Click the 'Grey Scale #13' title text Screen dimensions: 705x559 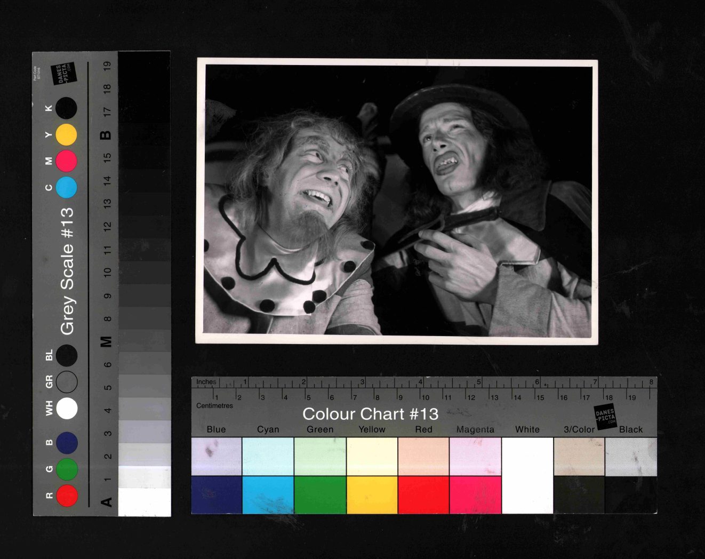(67, 271)
